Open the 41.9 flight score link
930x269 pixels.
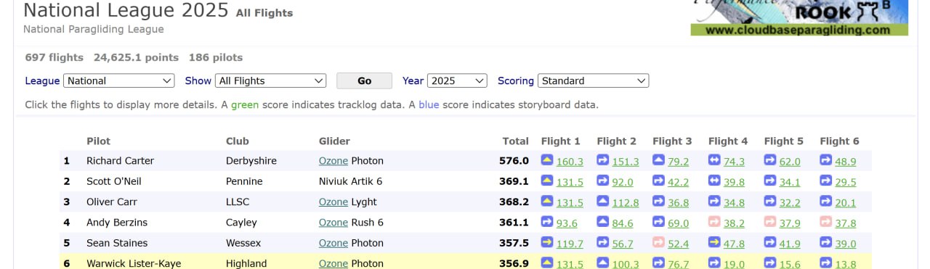pos(790,244)
